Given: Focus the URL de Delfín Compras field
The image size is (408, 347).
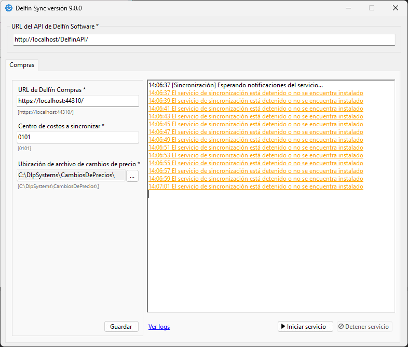Looking at the screenshot, I should pos(78,101).
